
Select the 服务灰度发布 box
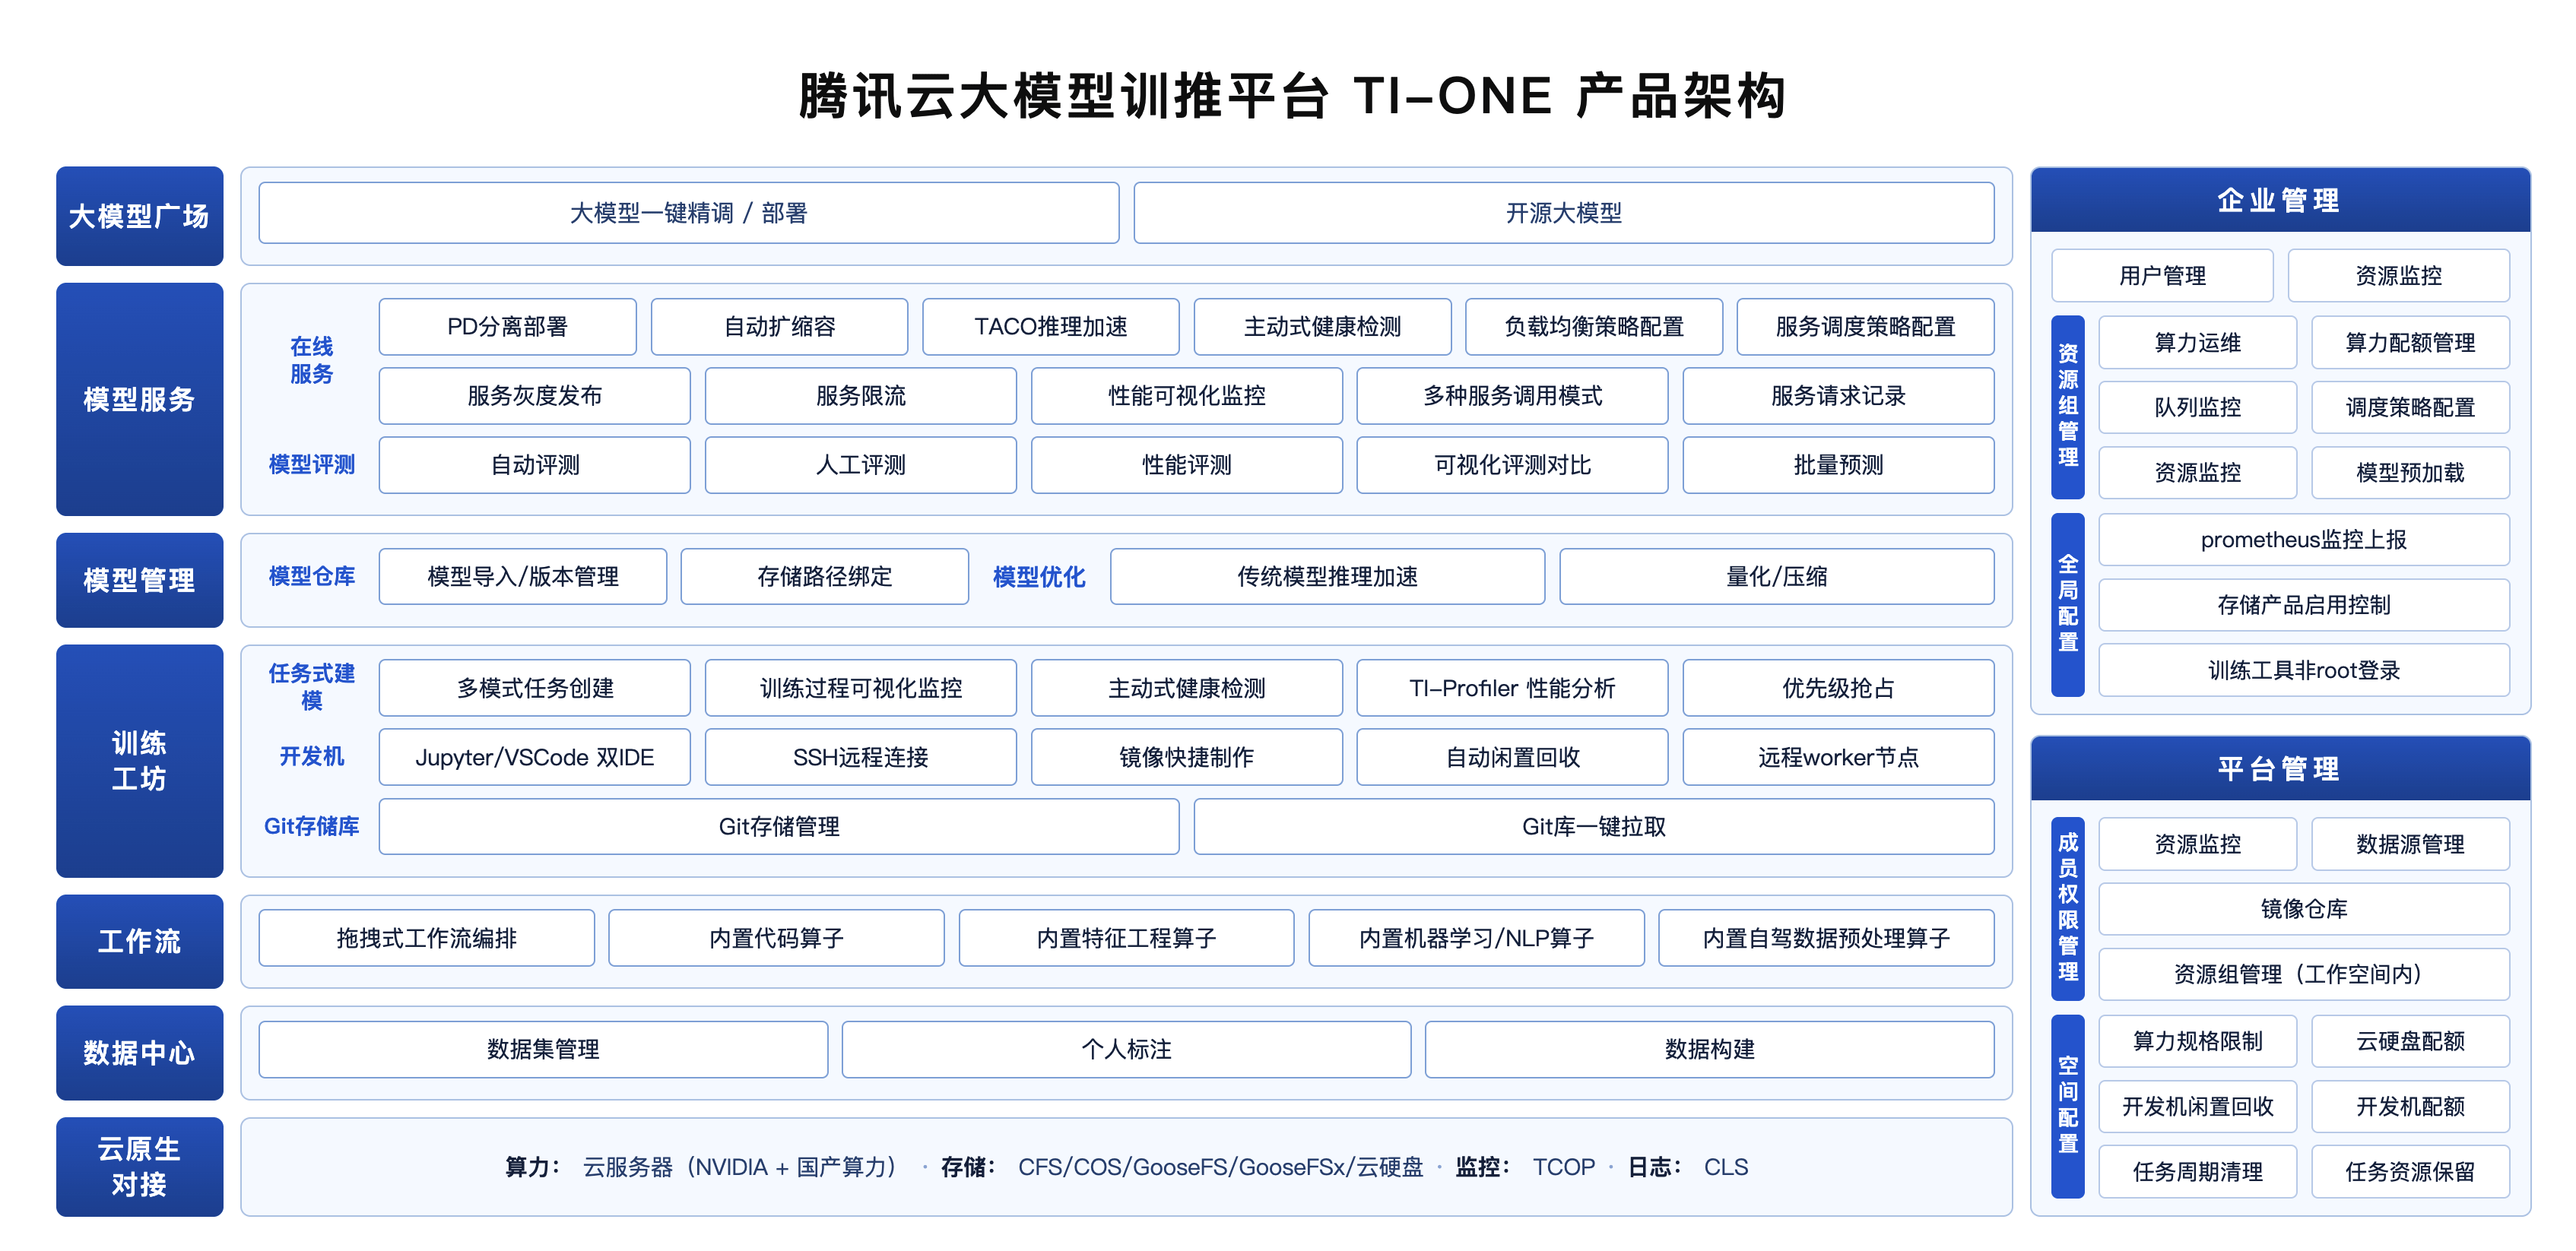pos(534,396)
